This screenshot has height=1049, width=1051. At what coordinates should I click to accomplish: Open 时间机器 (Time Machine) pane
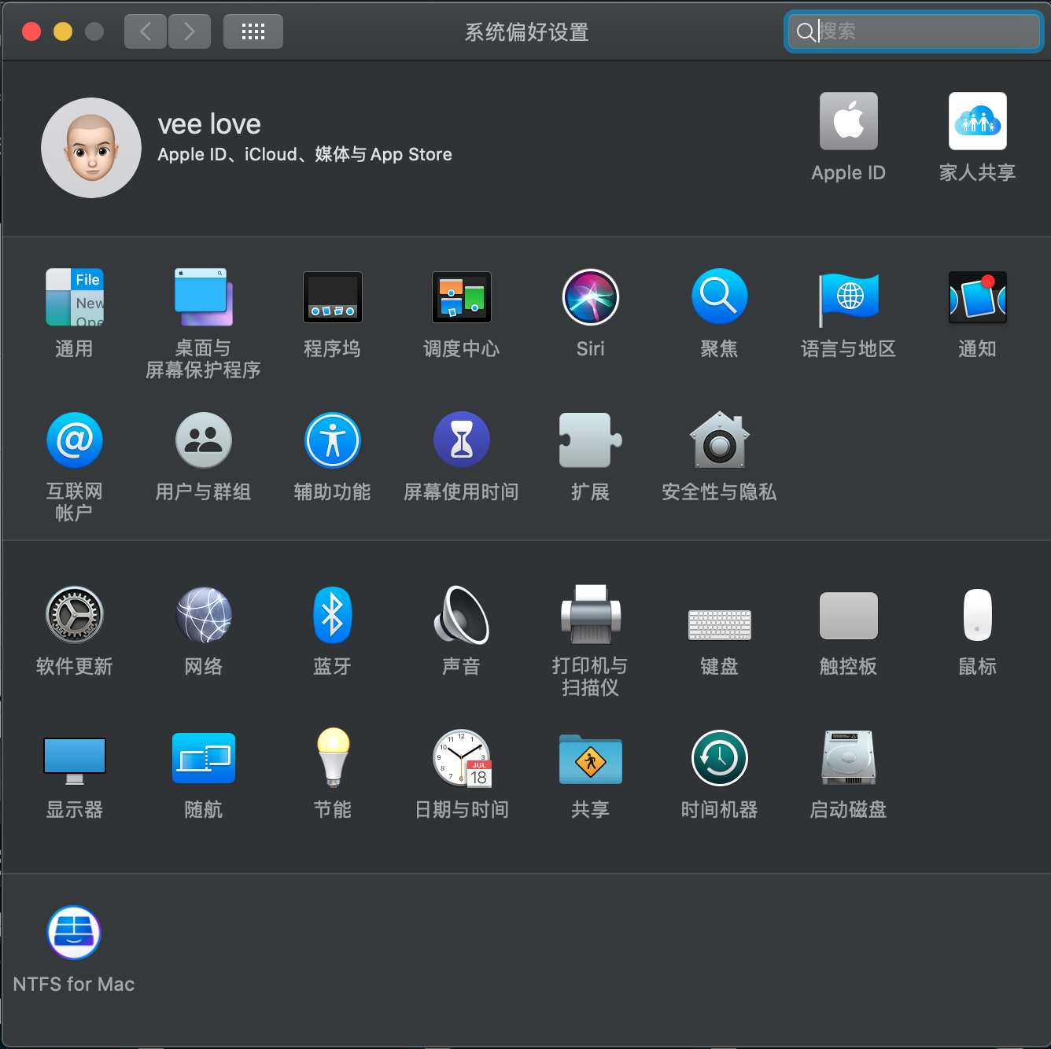[x=720, y=758]
